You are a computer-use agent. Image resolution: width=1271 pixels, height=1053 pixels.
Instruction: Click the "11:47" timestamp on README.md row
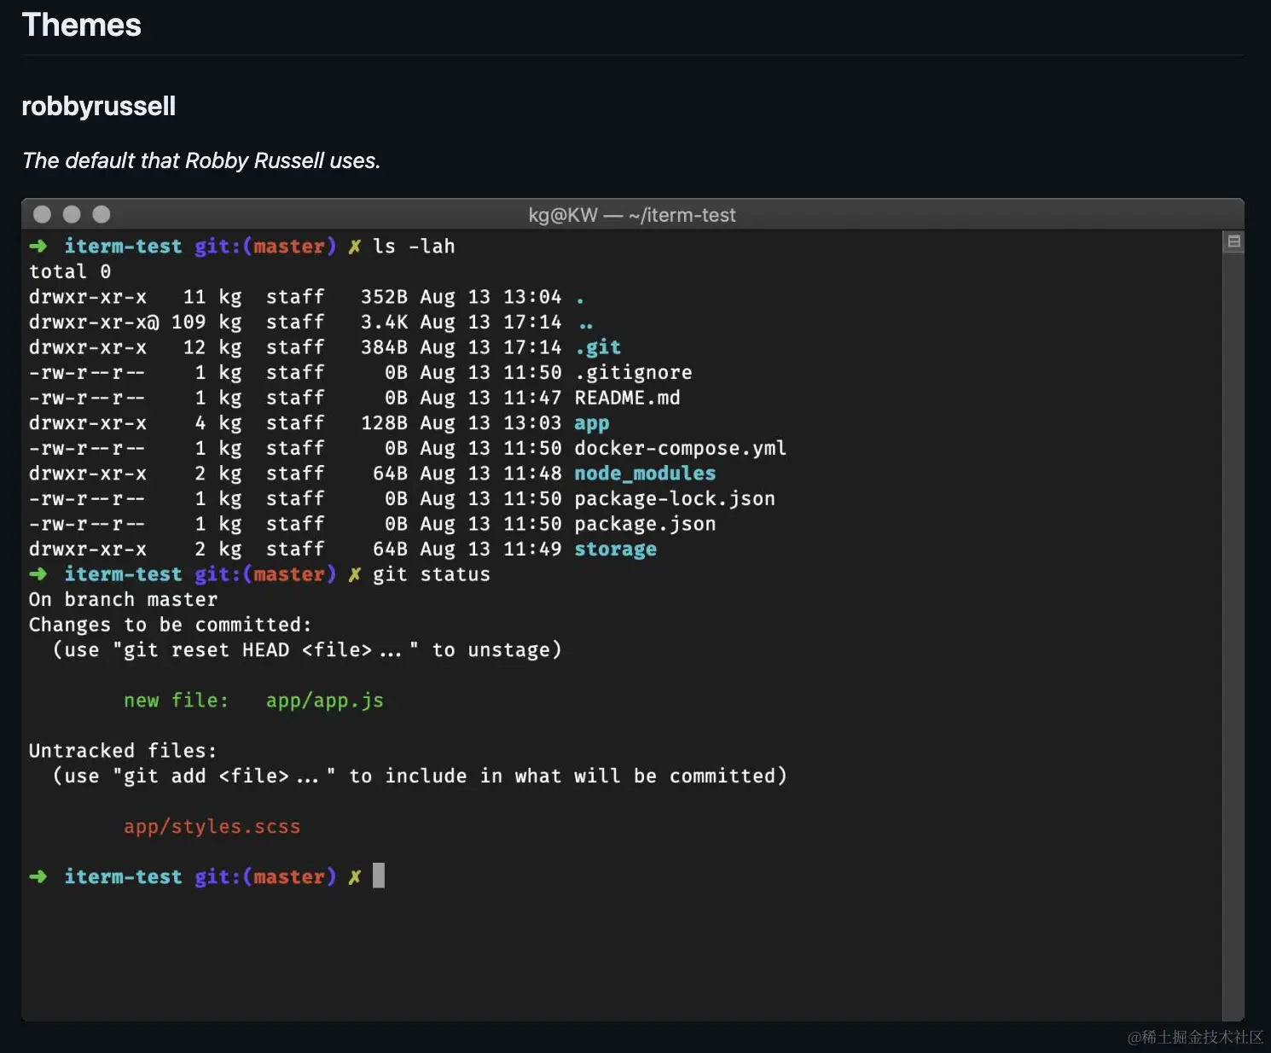click(532, 398)
